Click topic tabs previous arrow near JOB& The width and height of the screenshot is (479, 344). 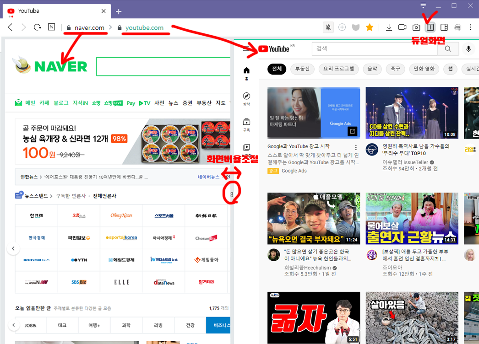pos(13,325)
